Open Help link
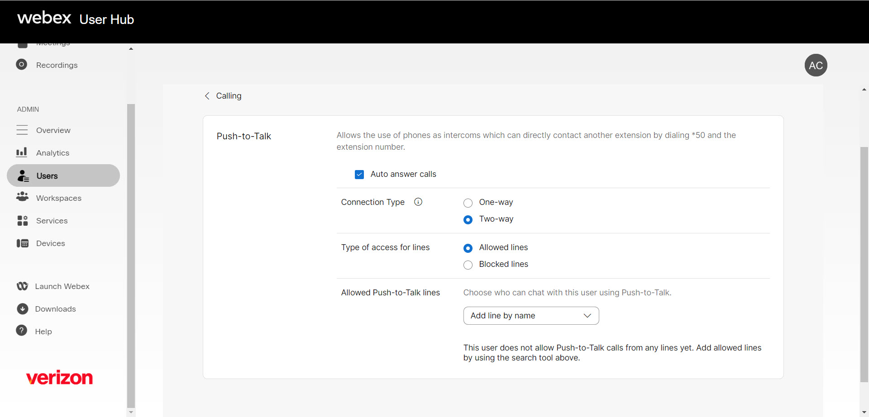 (43, 332)
